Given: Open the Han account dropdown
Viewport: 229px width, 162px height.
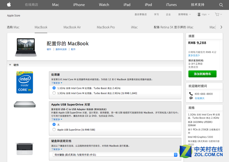Looking at the screenshot, I should click(x=206, y=14).
